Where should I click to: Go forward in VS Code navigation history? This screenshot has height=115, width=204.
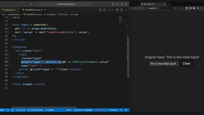click(x=35, y=4)
